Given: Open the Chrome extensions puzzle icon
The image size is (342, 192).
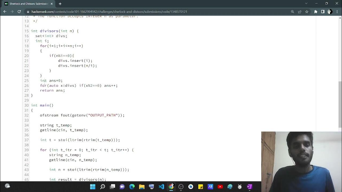Looking at the screenshot, I should 316,12.
